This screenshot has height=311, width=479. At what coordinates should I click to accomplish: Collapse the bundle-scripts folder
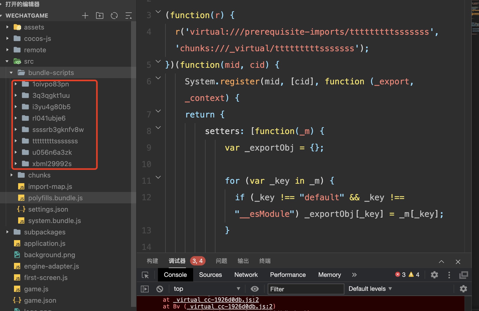pyautogui.click(x=11, y=73)
